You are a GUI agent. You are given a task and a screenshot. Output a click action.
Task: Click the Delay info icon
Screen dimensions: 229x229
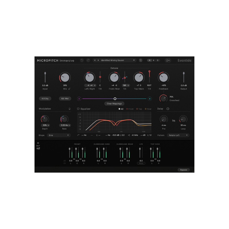[x=168, y=109]
